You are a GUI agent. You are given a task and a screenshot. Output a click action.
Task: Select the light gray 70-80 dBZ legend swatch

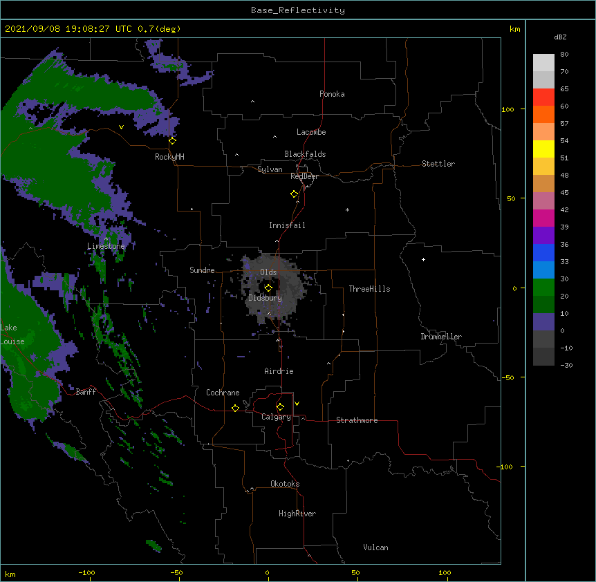click(x=543, y=63)
